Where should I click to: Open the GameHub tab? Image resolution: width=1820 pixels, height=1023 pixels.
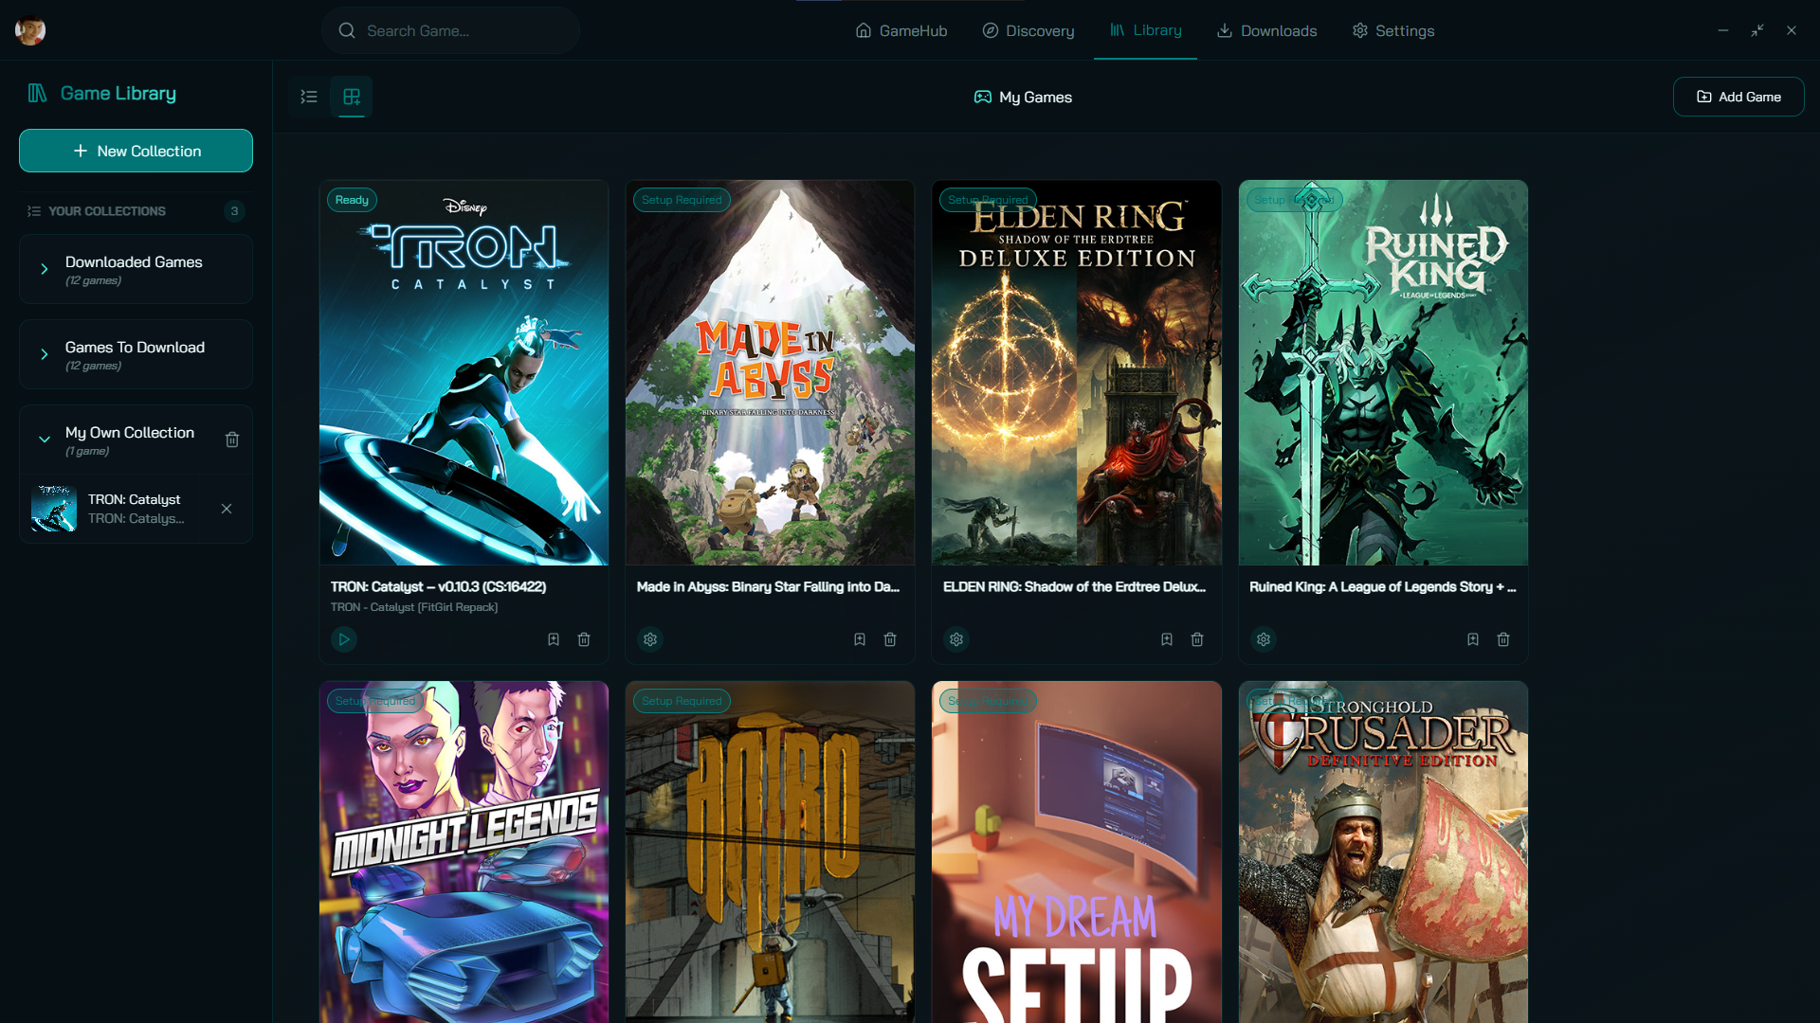[x=901, y=30]
